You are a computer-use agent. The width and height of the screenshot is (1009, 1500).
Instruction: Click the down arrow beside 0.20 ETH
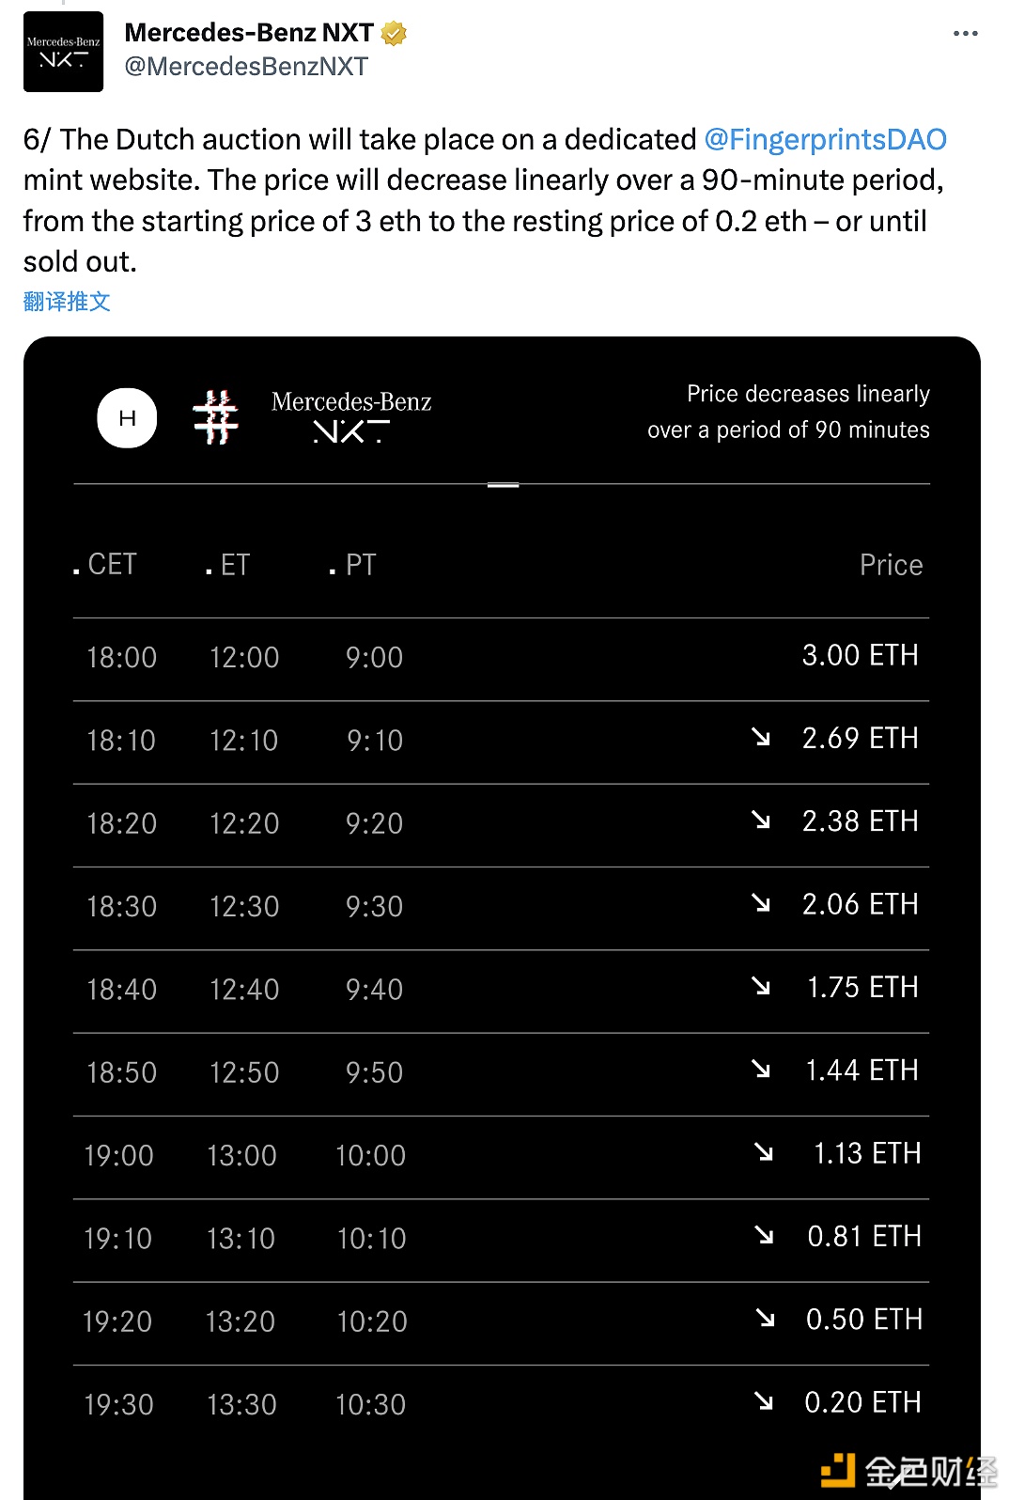(x=764, y=1401)
